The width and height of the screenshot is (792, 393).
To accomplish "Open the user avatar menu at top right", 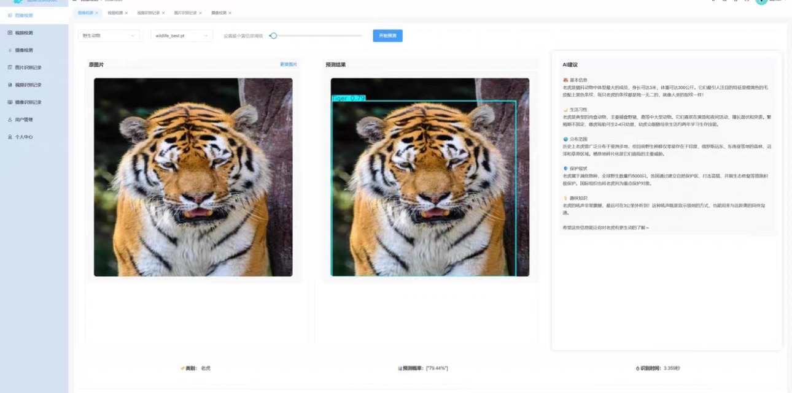I will point(761,2).
